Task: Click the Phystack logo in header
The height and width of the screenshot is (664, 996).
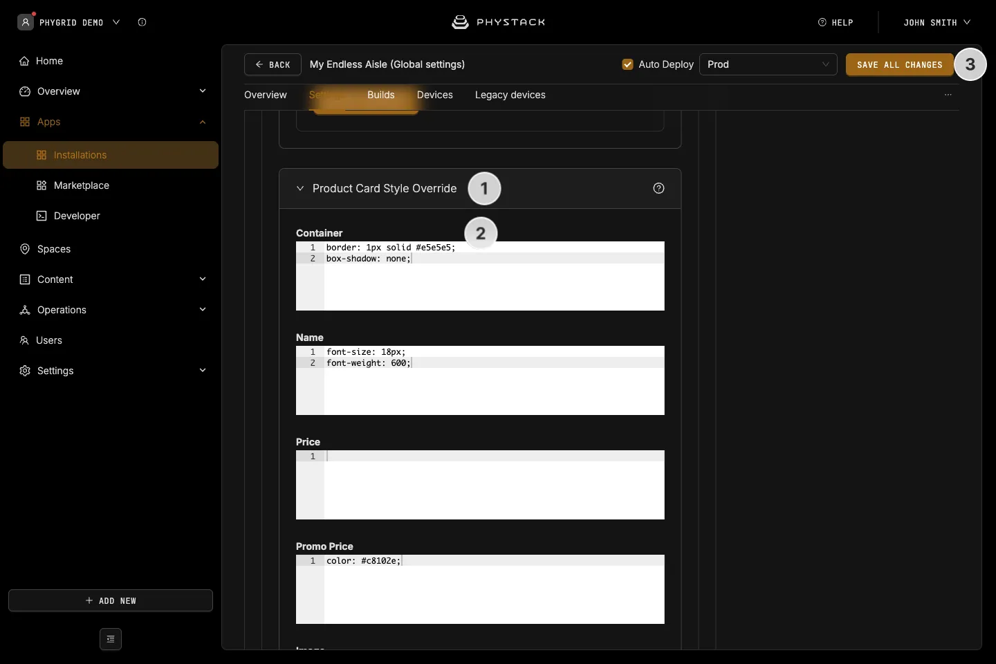Action: [x=498, y=22]
